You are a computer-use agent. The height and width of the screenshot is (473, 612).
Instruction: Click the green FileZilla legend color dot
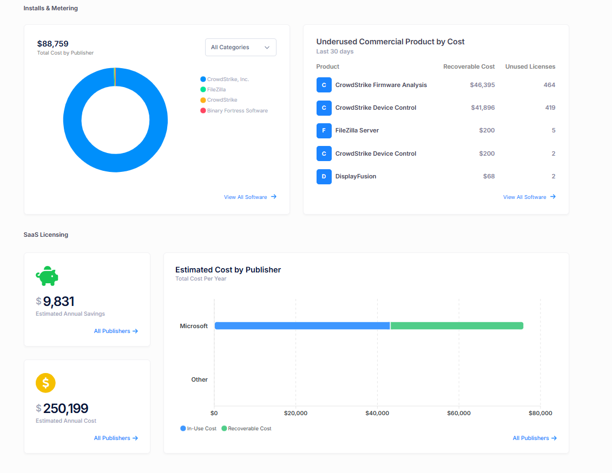pyautogui.click(x=203, y=89)
